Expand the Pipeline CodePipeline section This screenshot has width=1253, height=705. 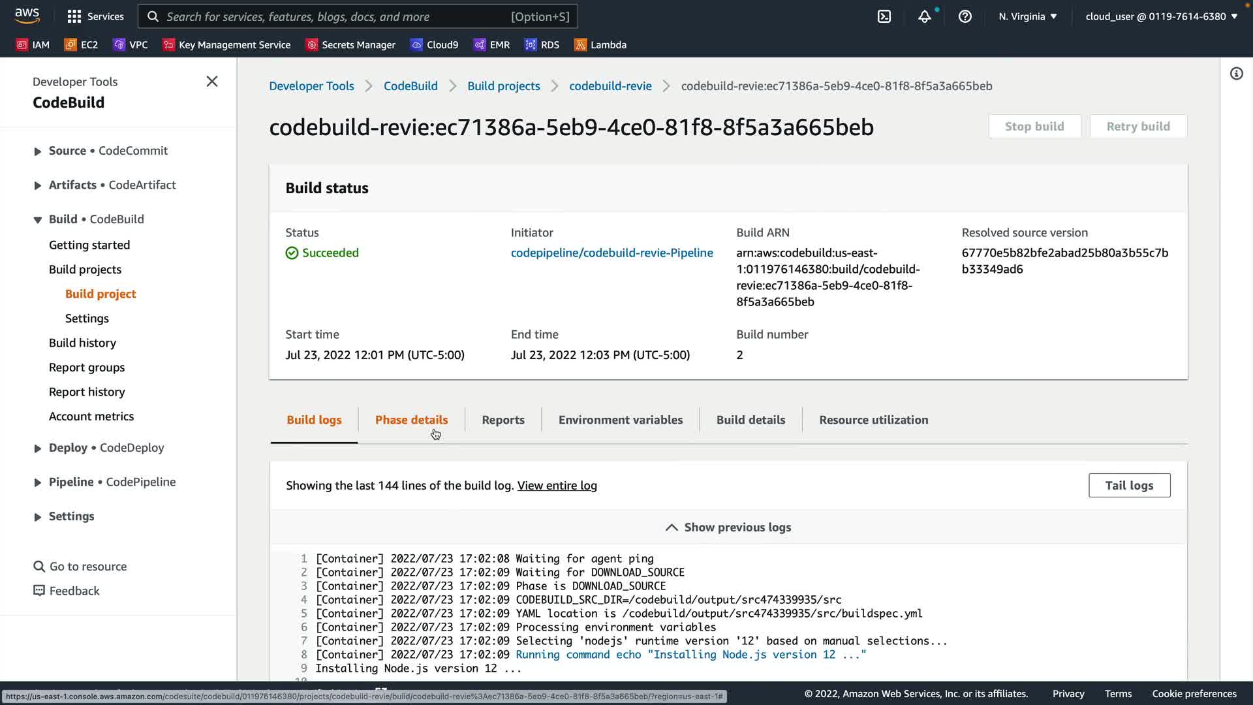pyautogui.click(x=38, y=482)
